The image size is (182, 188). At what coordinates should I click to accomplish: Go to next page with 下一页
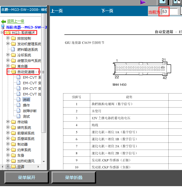point(107,11)
